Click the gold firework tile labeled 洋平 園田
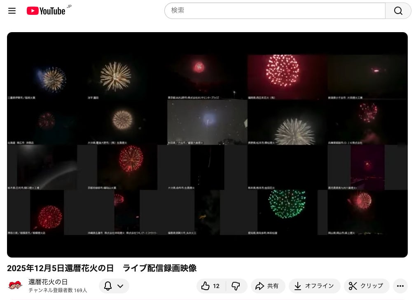 point(115,76)
